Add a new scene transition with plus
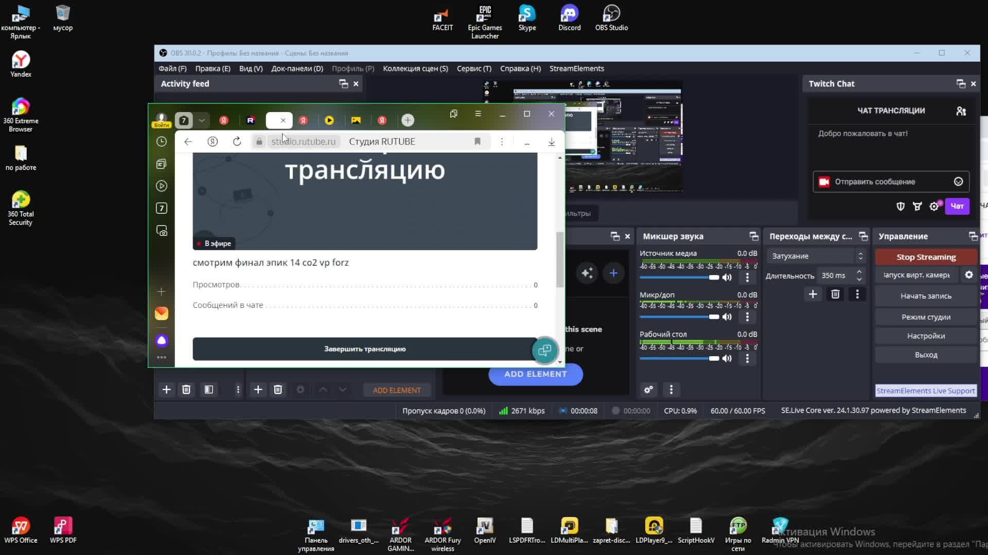 tap(813, 294)
